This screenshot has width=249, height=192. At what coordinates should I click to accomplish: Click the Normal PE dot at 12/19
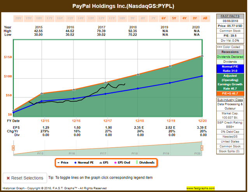[170, 83]
